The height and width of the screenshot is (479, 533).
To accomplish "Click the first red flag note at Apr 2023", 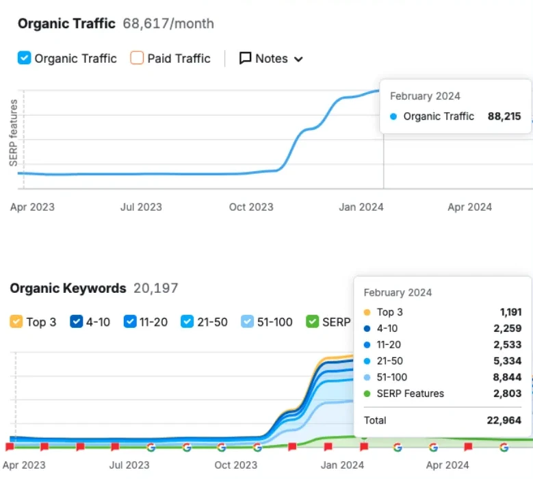I will point(10,446).
